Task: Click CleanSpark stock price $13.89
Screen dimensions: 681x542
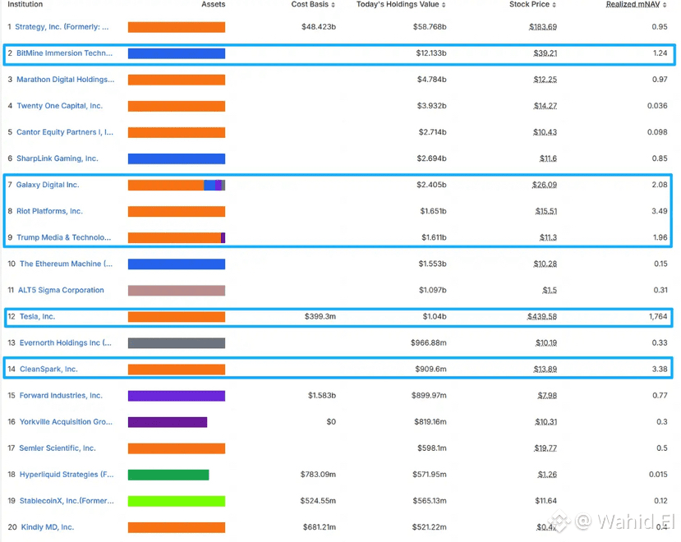Action: tap(545, 370)
